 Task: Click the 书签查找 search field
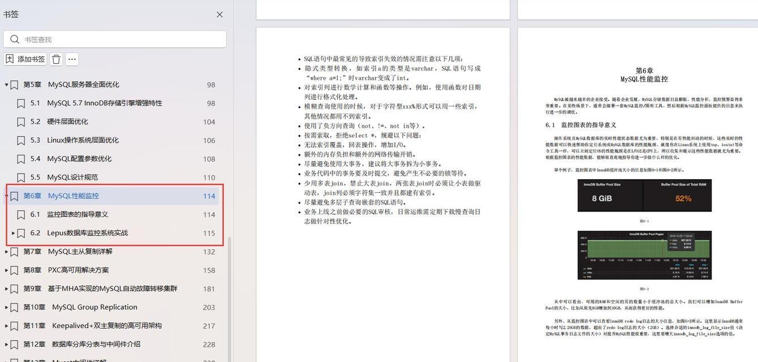115,39
